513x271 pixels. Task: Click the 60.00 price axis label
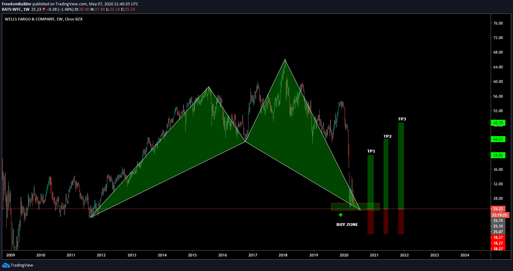tap(498, 82)
